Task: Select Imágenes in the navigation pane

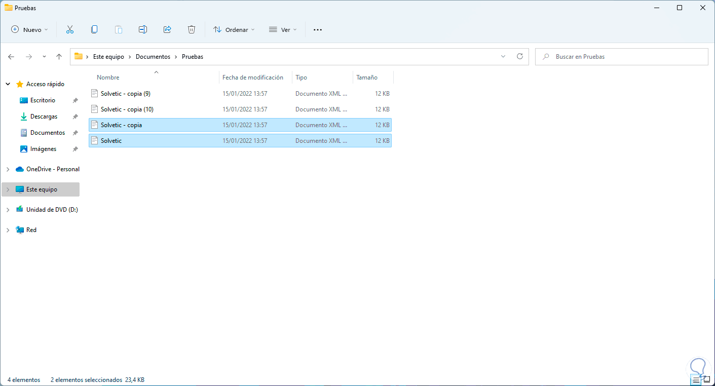Action: [x=43, y=149]
